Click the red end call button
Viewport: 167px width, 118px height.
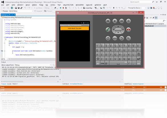coord(128,29)
